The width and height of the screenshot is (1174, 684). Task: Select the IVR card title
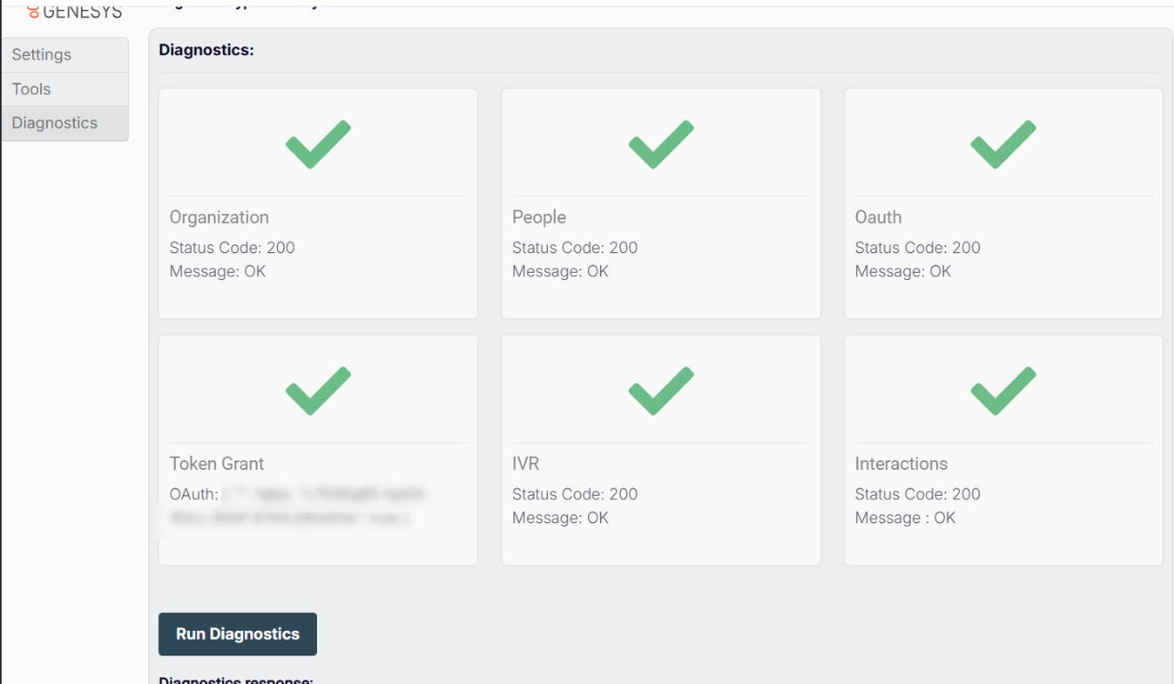[526, 464]
